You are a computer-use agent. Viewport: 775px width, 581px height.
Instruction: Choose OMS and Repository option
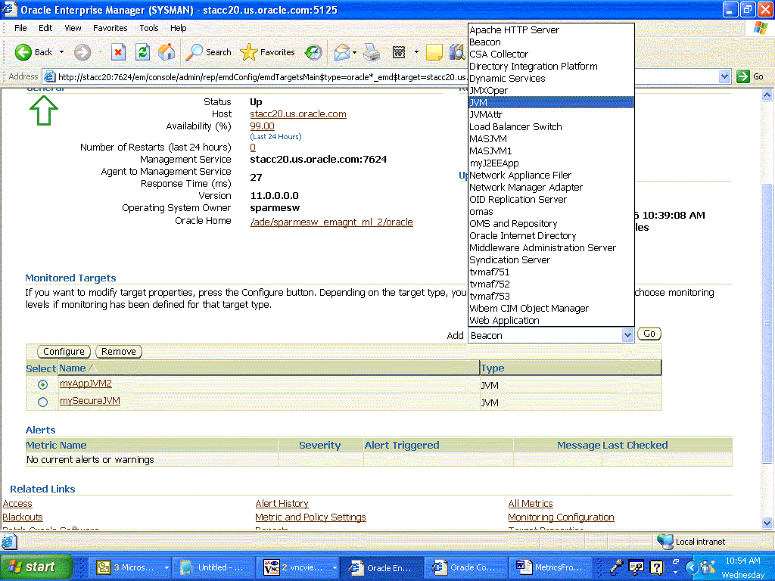pyautogui.click(x=551, y=223)
